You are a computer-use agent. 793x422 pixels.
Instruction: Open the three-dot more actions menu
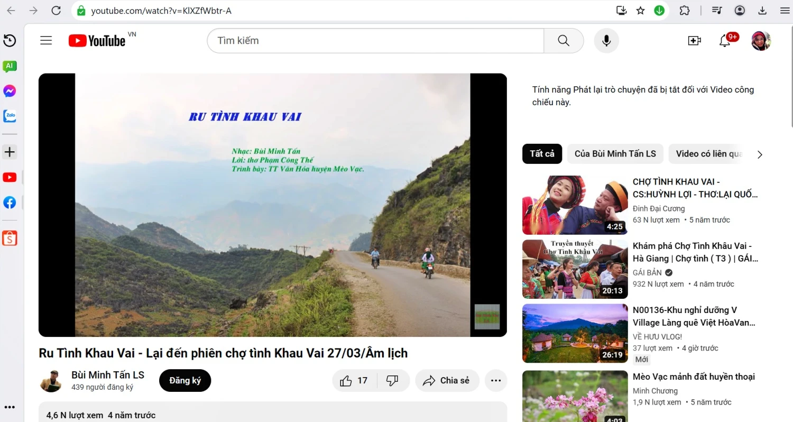[x=496, y=381]
